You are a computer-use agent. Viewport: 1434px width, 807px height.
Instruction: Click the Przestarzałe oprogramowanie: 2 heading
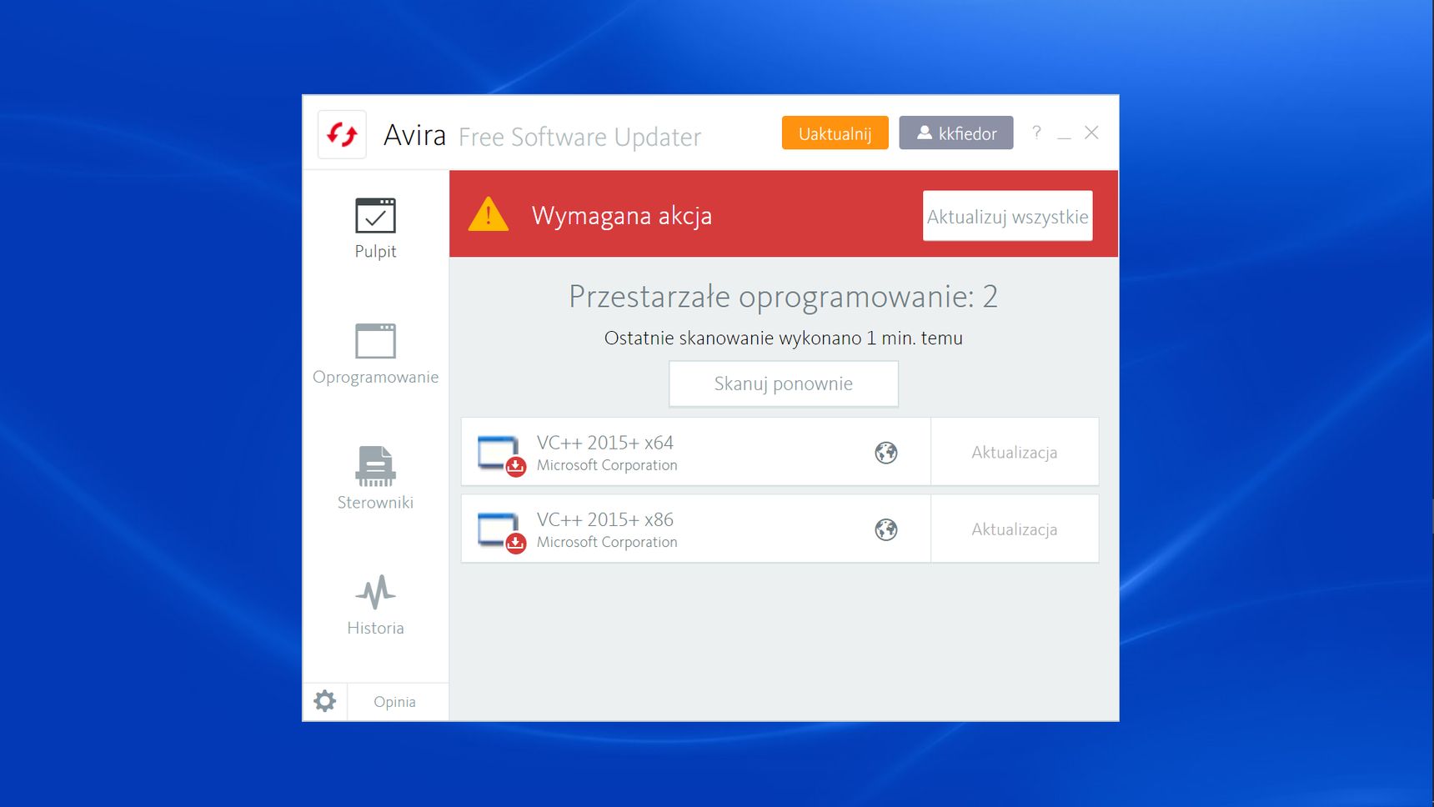tap(783, 297)
